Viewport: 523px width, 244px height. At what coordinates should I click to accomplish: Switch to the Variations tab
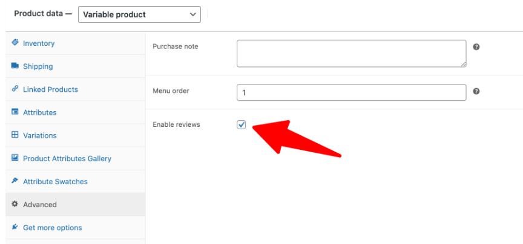40,135
